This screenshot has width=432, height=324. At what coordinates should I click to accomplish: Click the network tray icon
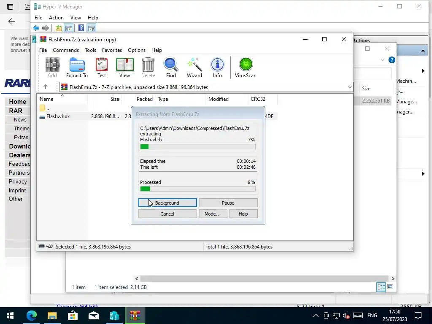[336, 316]
